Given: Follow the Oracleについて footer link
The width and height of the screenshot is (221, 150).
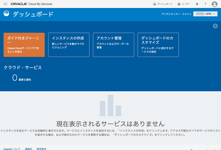Looking at the screenshot, I should click(x=12, y=149).
